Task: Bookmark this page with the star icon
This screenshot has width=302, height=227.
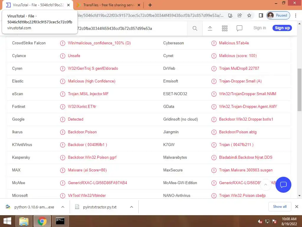Action: (x=249, y=15)
